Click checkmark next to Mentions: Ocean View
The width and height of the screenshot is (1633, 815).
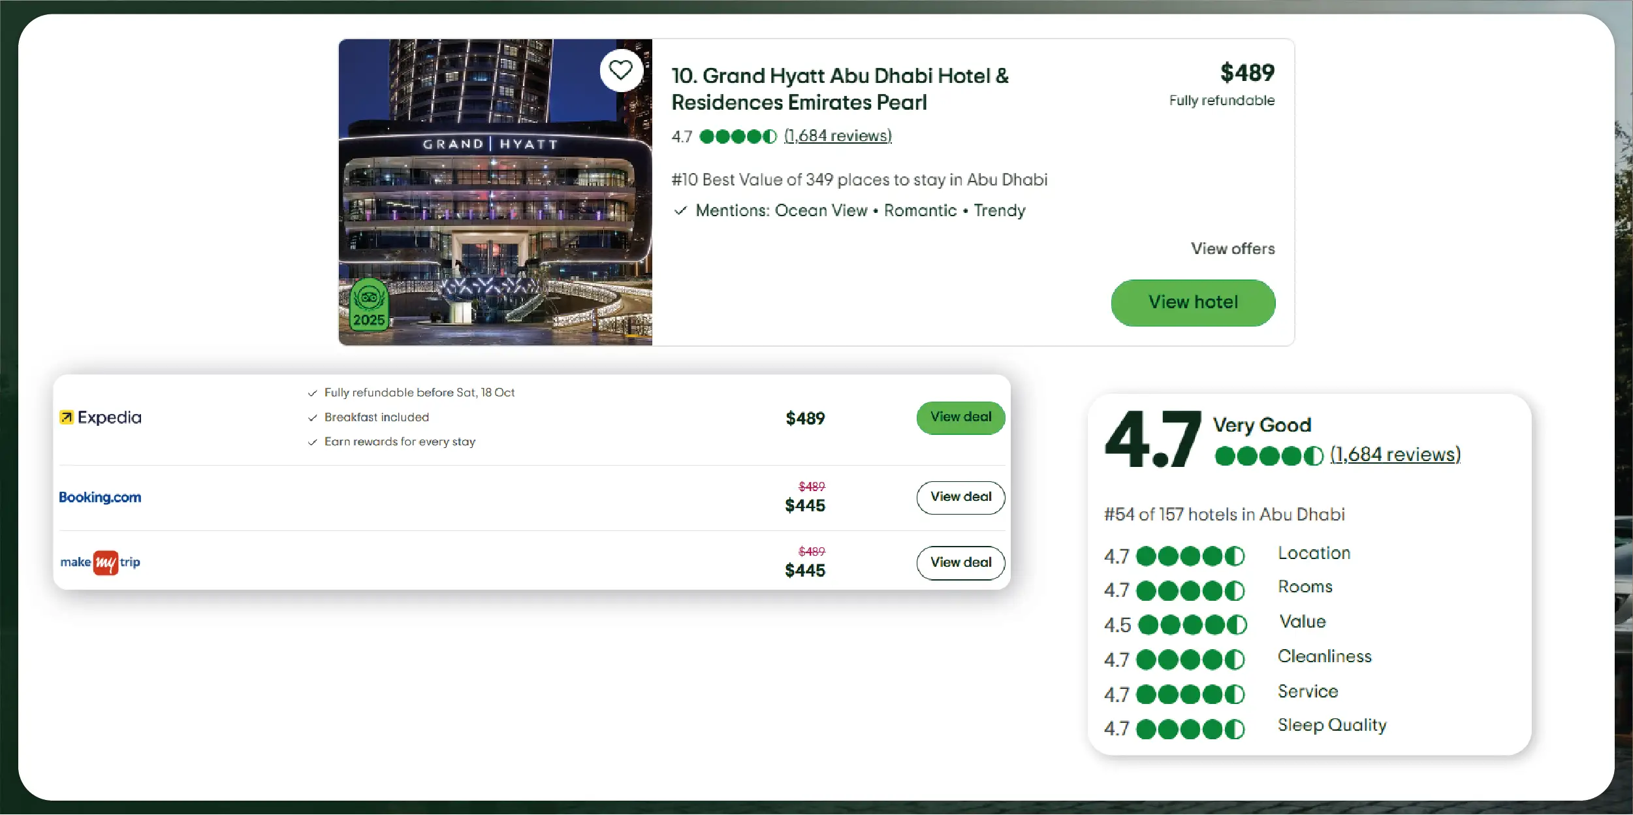coord(680,211)
